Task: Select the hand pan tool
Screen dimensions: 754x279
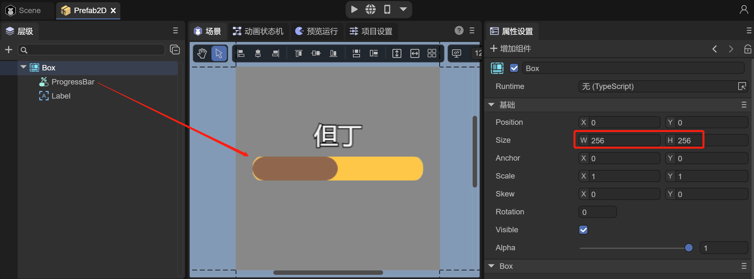Action: [202, 53]
